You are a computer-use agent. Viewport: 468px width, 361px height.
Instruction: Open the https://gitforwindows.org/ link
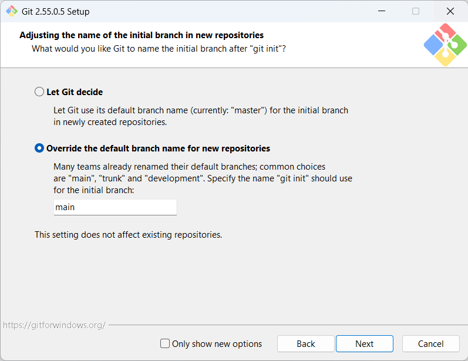pos(55,325)
